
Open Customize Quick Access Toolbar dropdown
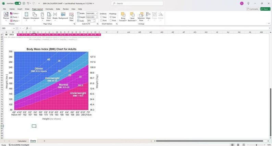pyautogui.click(x=39, y=3)
